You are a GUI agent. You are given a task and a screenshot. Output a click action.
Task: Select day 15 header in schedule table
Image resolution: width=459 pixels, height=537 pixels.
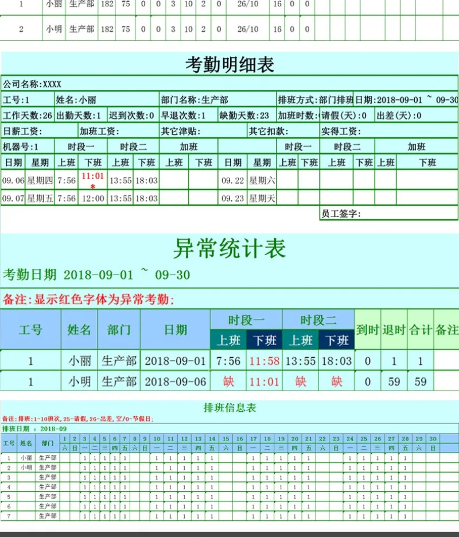[x=225, y=438]
